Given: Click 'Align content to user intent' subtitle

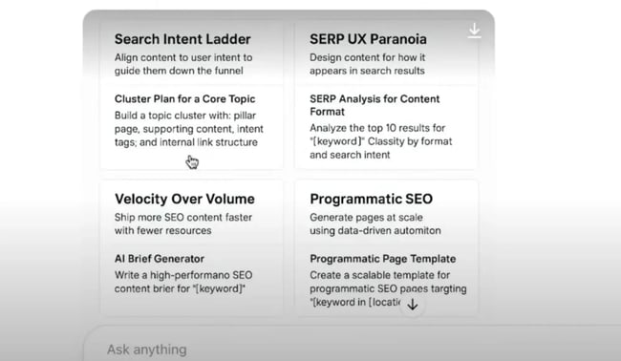Looking at the screenshot, I should pos(183,64).
